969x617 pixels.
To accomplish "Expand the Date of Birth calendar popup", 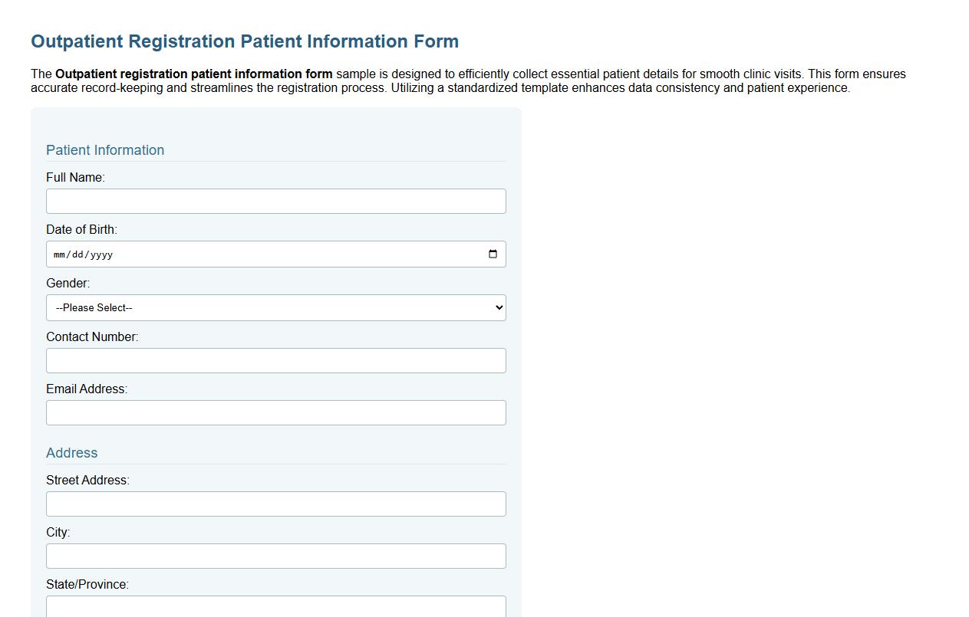I will click(x=492, y=254).
